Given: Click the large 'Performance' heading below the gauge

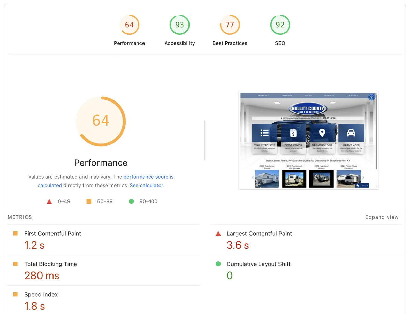Looking at the screenshot, I should tap(101, 163).
